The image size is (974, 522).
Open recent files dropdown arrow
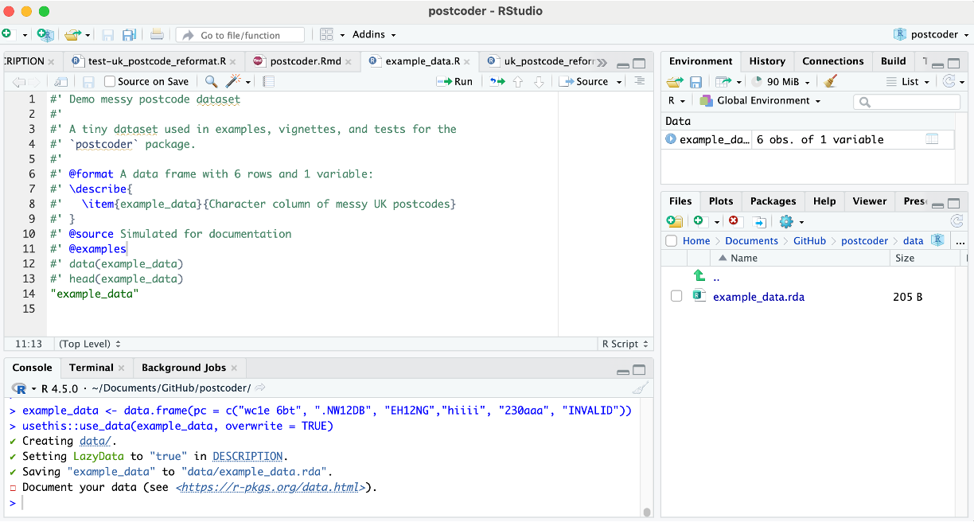tap(88, 35)
